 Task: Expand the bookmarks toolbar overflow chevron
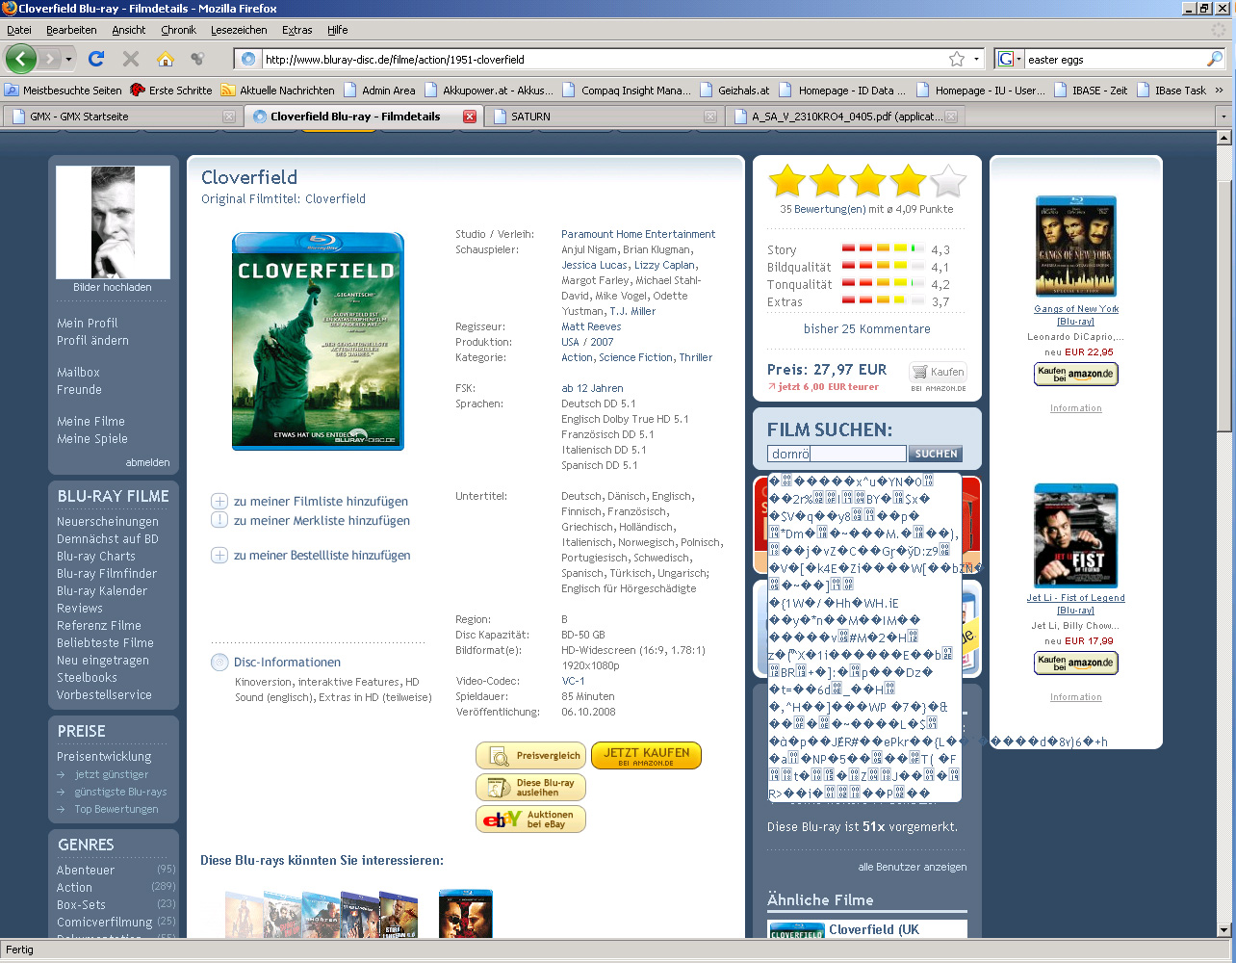click(x=1219, y=90)
